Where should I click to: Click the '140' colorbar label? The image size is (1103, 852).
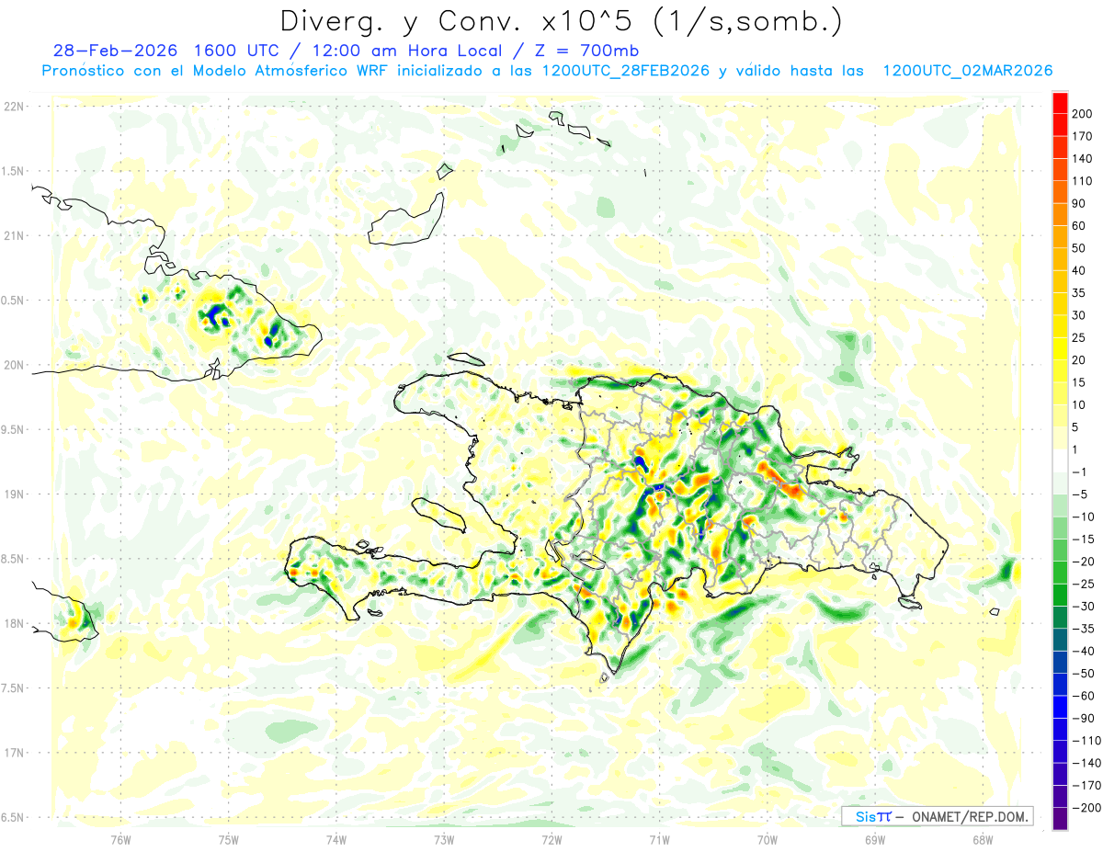pyautogui.click(x=1083, y=158)
